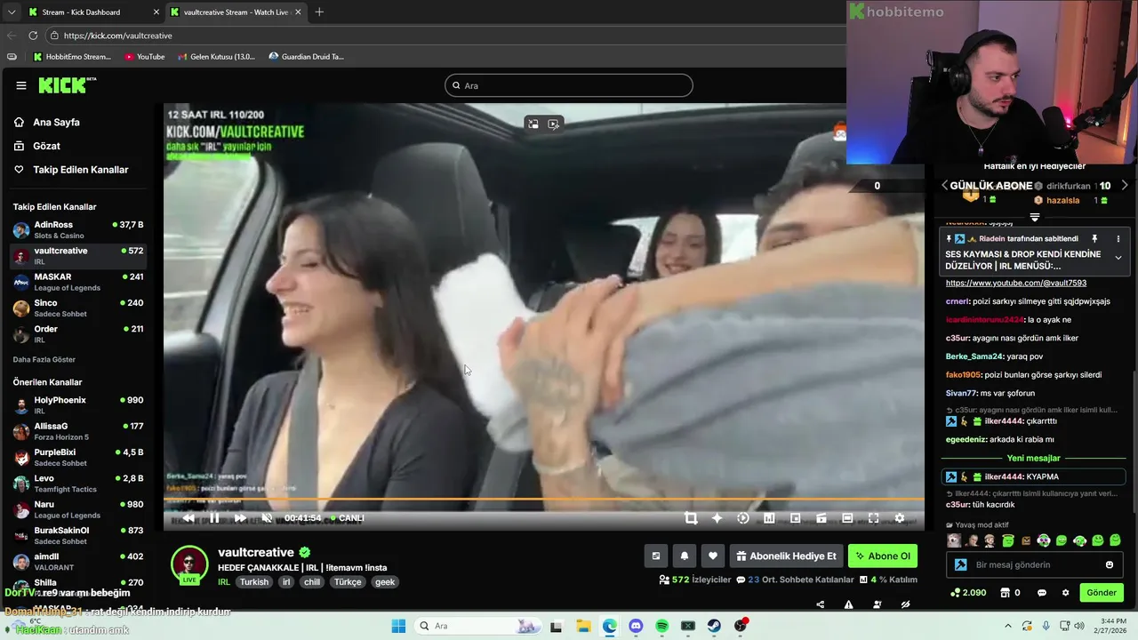Viewport: 1138px width, 640px height.
Task: Open stream stats icon in player
Action: click(769, 518)
